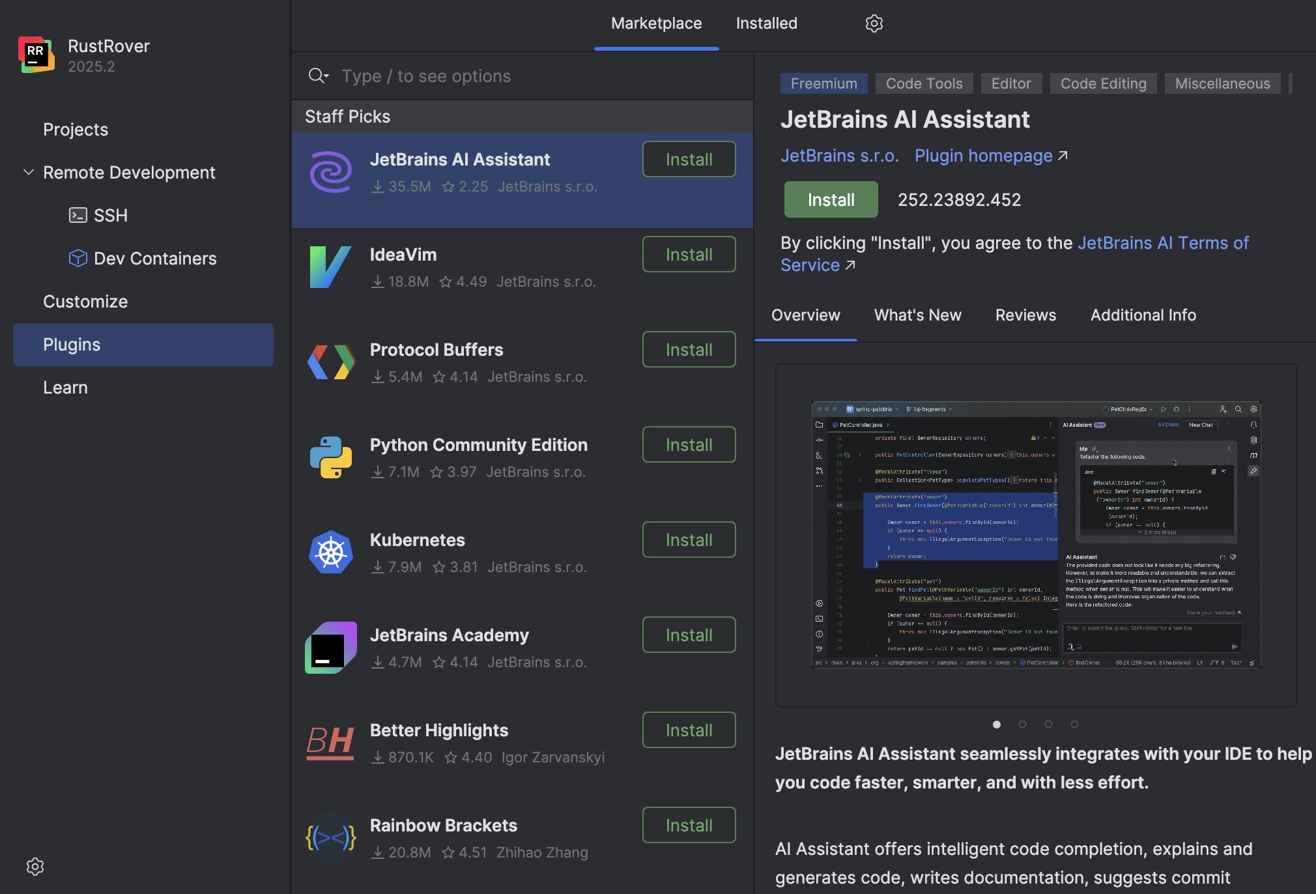Open the Reviews tab
Screen dimensions: 1316x894
[x=1025, y=315]
